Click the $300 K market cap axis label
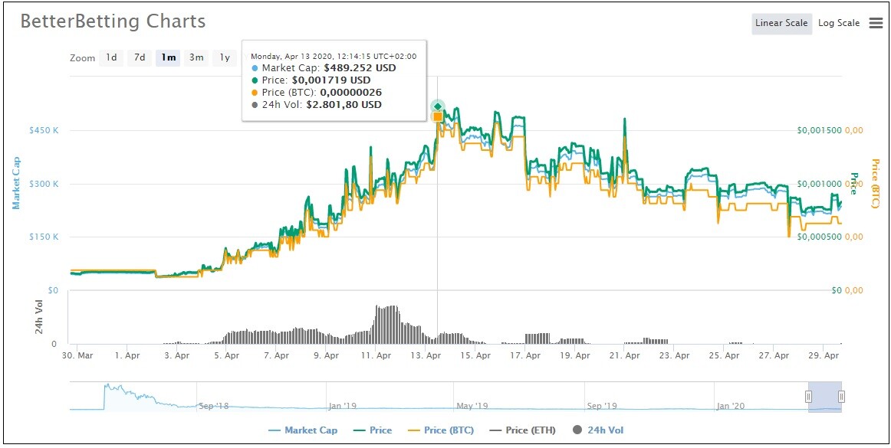 tap(44, 183)
